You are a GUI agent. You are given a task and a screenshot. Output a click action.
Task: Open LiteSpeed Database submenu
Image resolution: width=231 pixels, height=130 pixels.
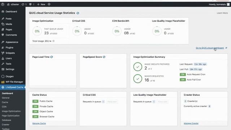pos(6,120)
